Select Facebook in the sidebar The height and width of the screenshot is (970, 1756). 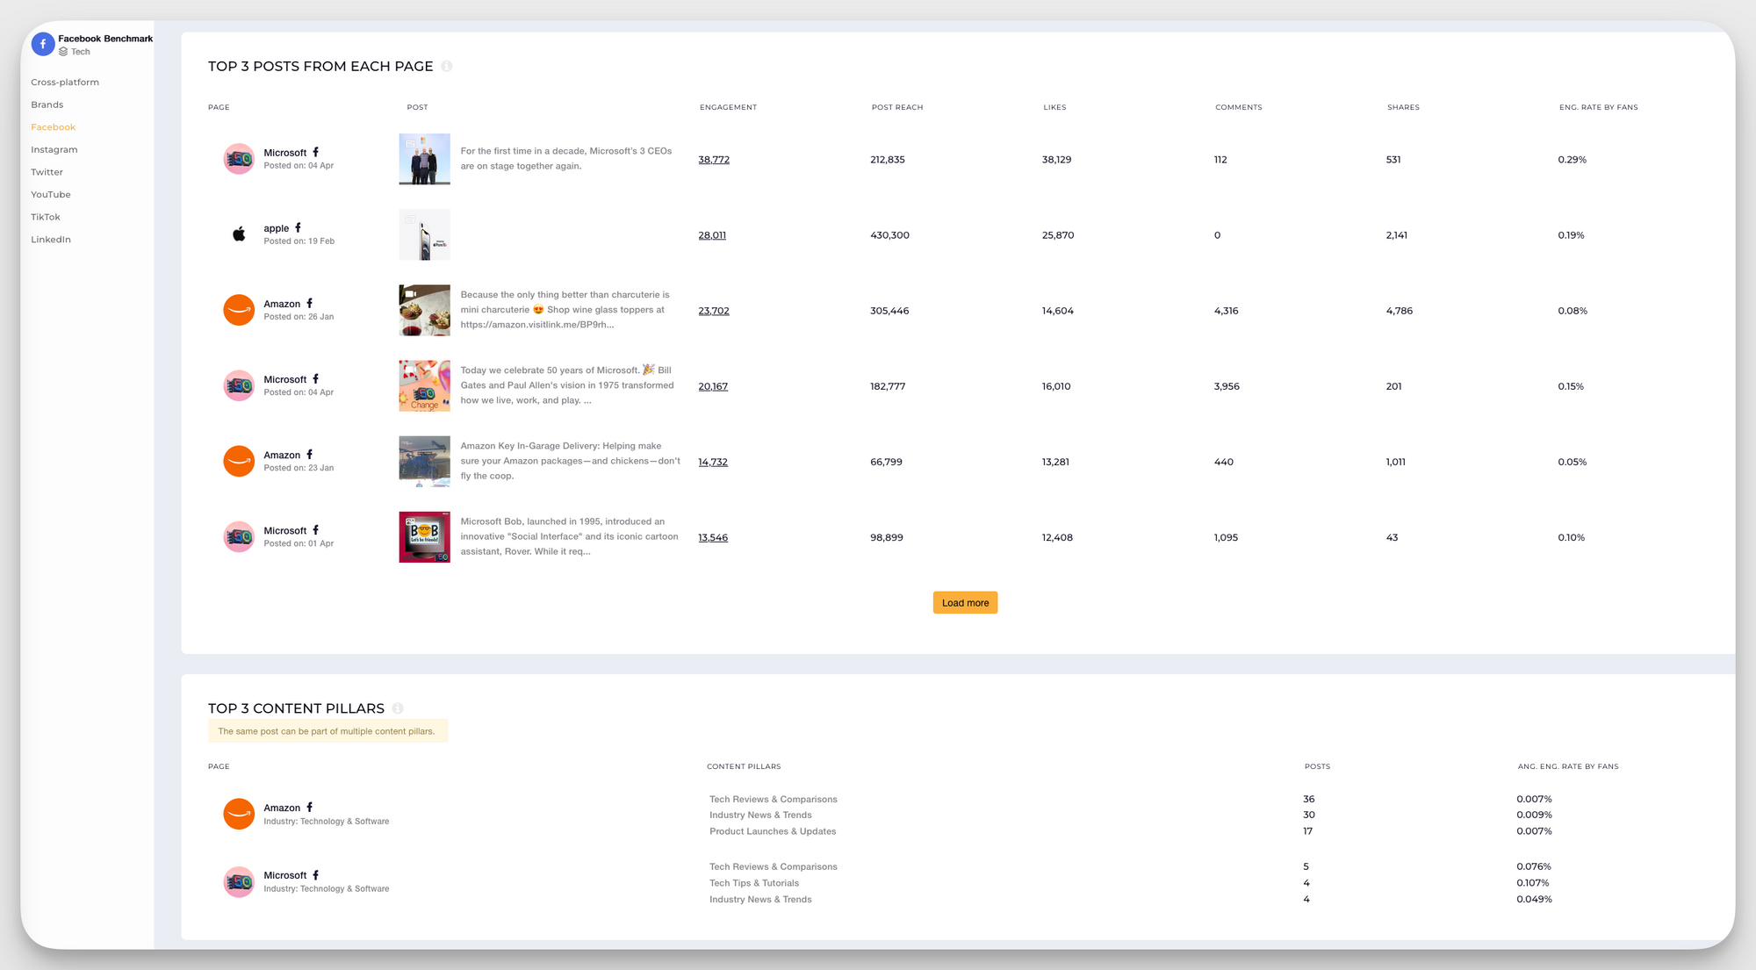tap(54, 127)
